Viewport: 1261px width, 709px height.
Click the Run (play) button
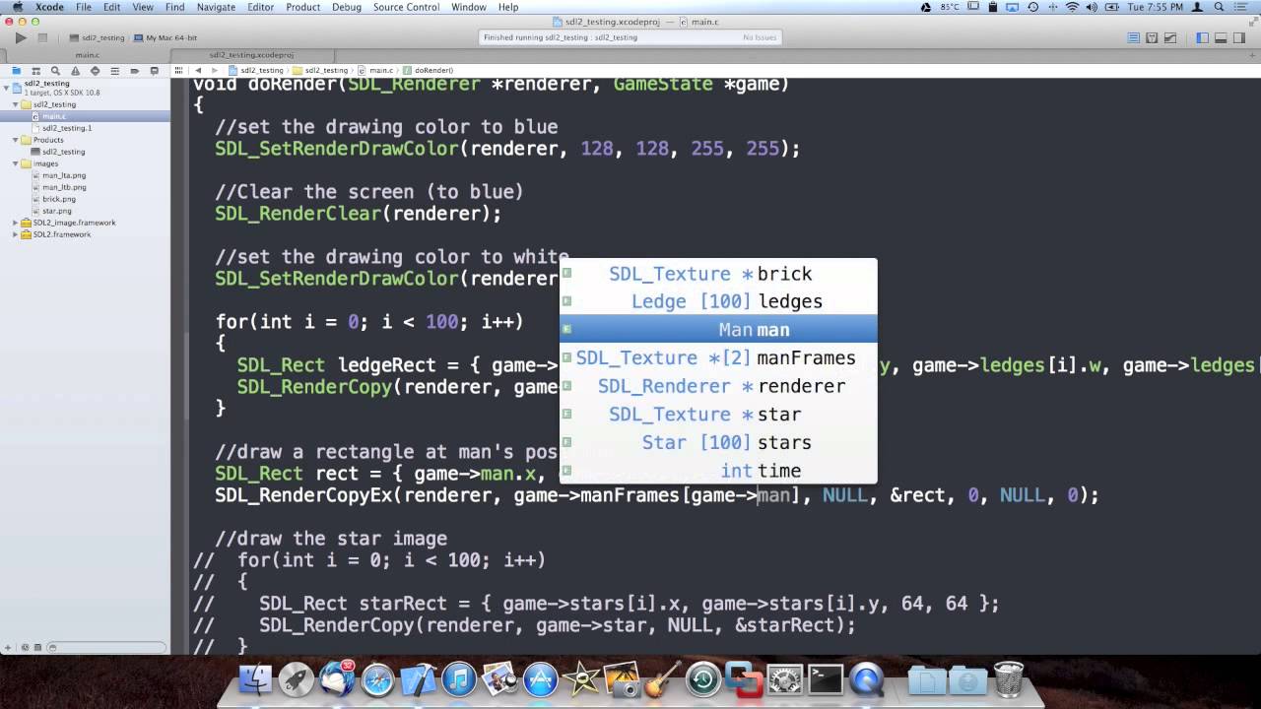pyautogui.click(x=20, y=38)
